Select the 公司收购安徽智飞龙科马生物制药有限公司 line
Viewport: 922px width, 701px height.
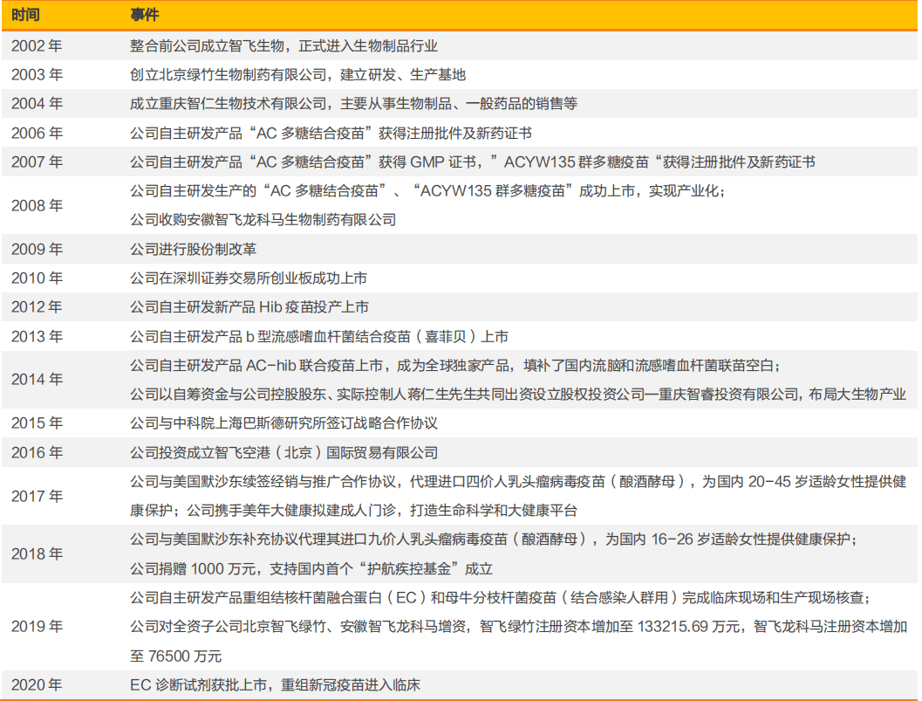coord(263,220)
